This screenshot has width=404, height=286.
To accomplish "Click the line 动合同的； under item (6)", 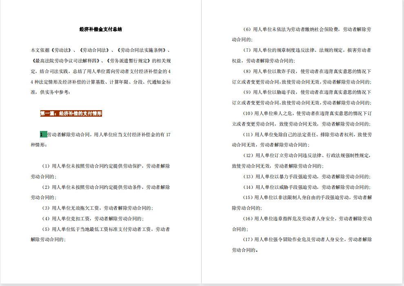I will point(242,40).
